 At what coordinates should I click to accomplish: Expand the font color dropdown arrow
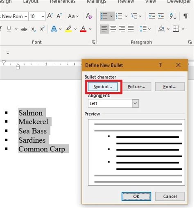[90, 29]
